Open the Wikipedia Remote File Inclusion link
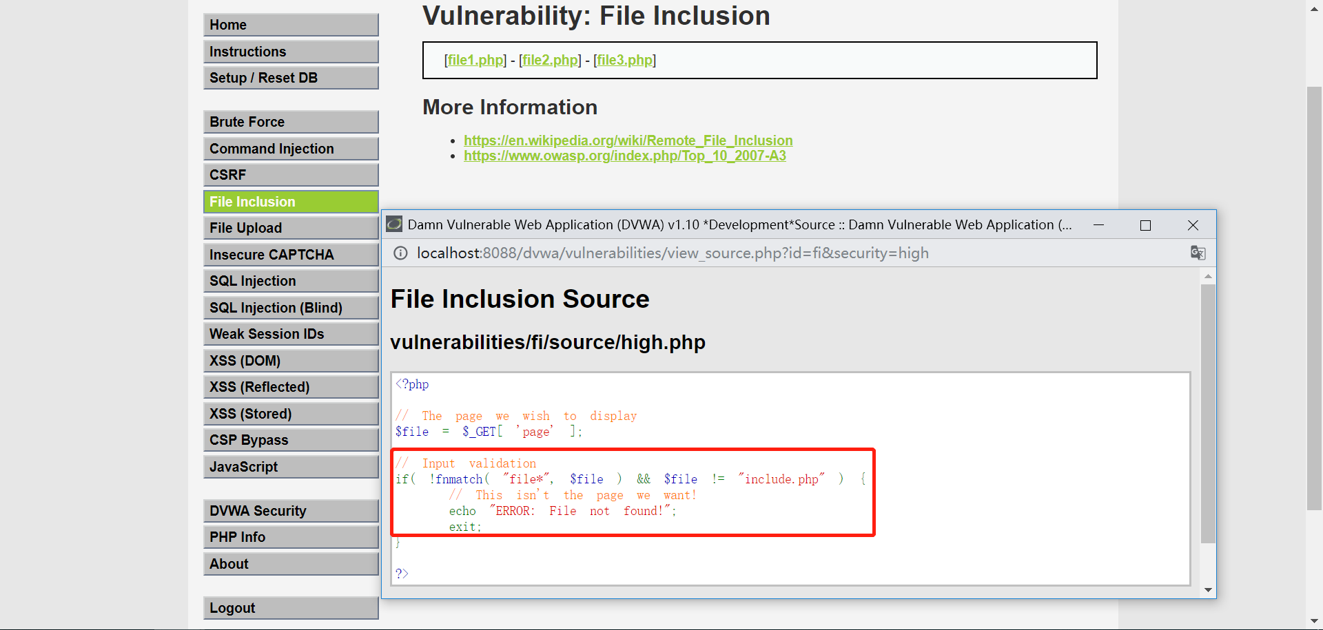1323x630 pixels. pos(628,140)
